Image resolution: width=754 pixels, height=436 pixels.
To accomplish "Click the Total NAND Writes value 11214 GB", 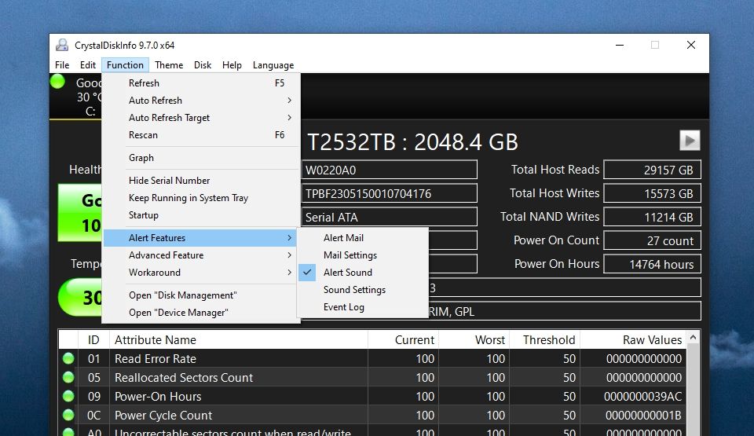I will (652, 217).
